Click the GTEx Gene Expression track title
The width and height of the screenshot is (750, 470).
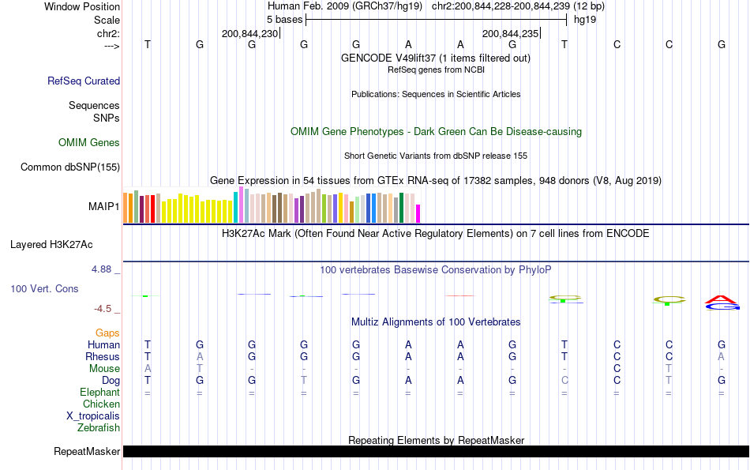[x=436, y=180]
